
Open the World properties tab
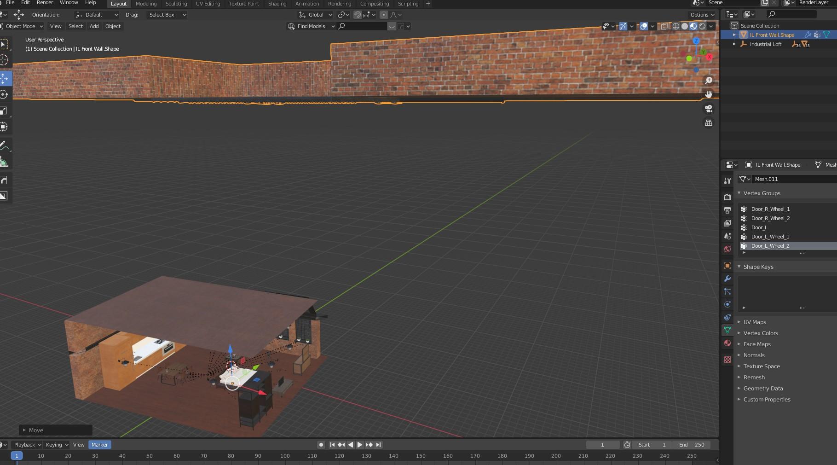click(x=727, y=249)
